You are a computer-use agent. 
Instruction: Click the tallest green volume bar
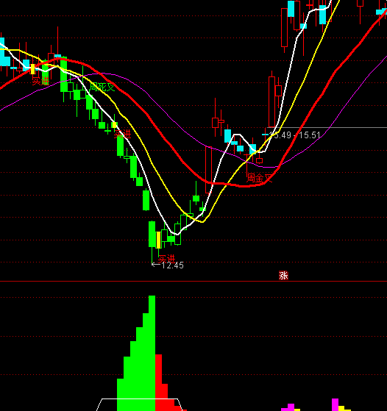pyautogui.click(x=152, y=353)
